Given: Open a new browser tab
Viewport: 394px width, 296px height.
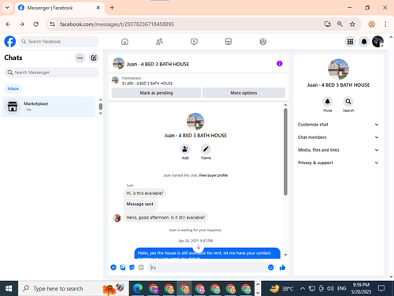Looking at the screenshot, I should point(112,8).
